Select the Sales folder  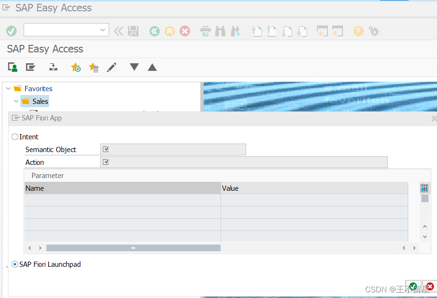[x=35, y=101]
